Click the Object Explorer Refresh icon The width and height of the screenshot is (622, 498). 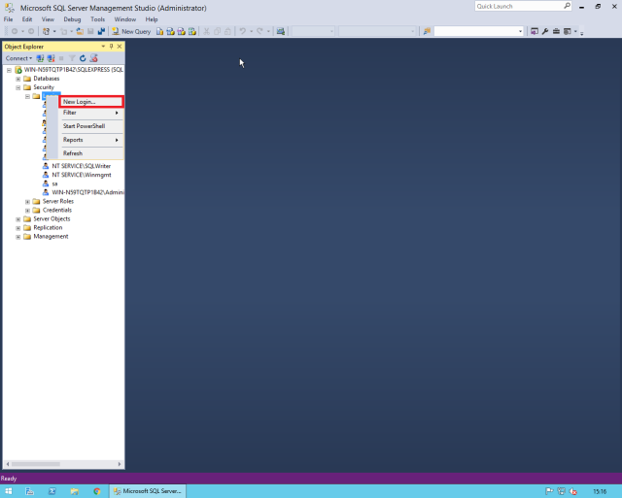point(83,58)
